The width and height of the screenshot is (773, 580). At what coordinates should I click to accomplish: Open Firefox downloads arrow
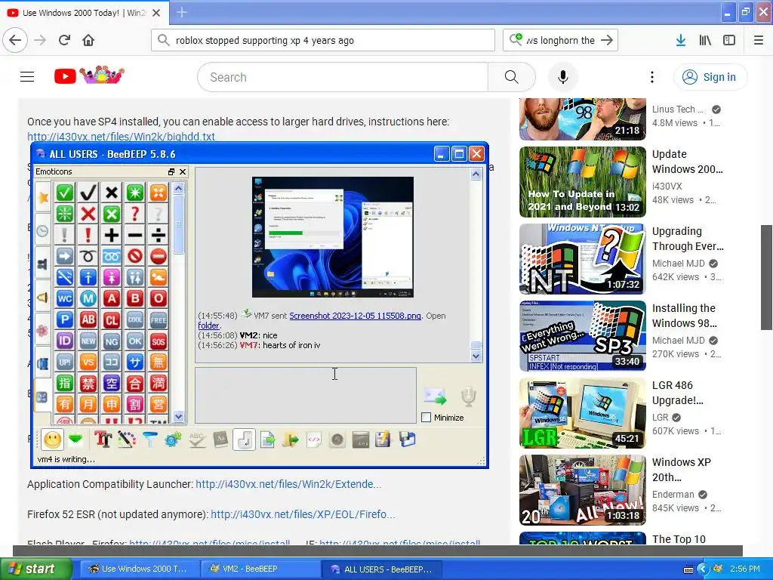[x=681, y=41]
